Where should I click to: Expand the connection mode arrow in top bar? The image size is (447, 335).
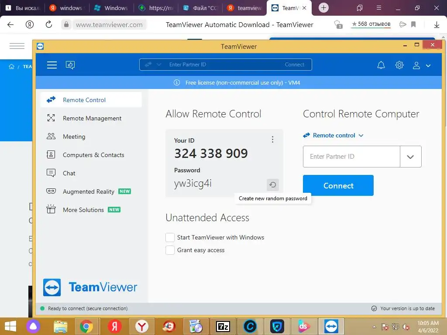159,65
